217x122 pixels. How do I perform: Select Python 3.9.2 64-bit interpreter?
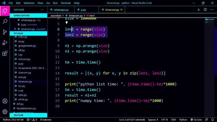click(13, 120)
